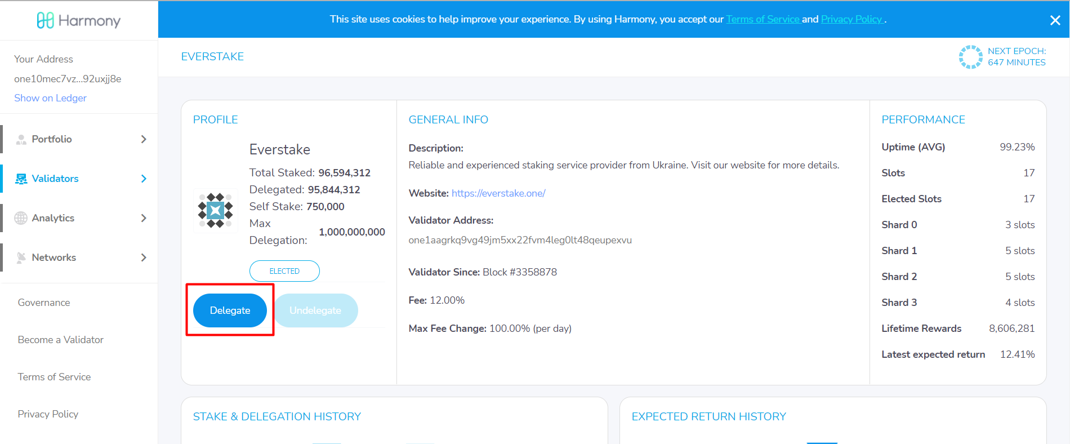Click NEXT EPOCH 647 MINUTES text

pos(1016,57)
